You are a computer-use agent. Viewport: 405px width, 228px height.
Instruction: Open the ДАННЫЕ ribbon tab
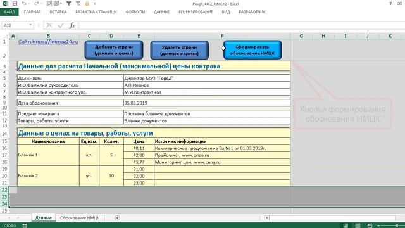click(x=162, y=12)
